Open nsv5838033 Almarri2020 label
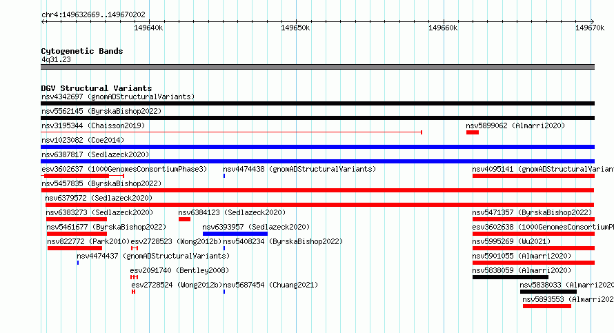 (566, 285)
